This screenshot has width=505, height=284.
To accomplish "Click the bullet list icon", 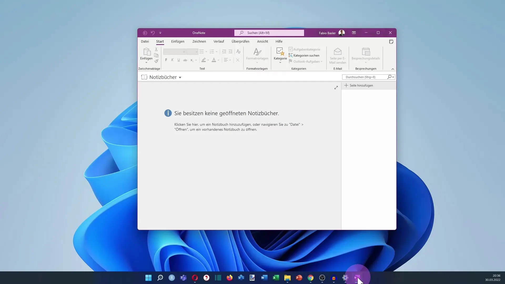I will pos(202,52).
